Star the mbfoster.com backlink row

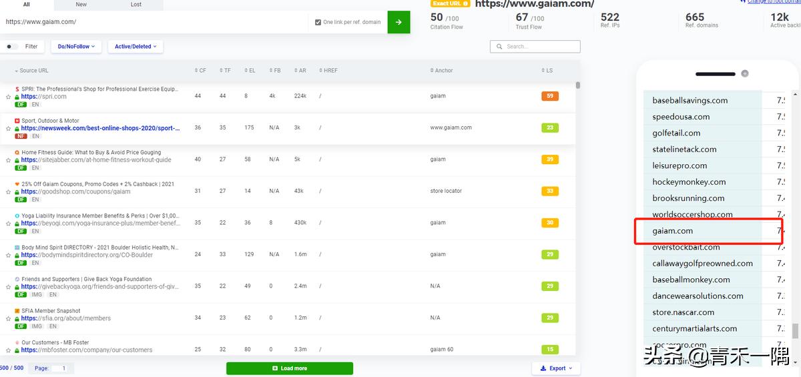pyautogui.click(x=9, y=350)
